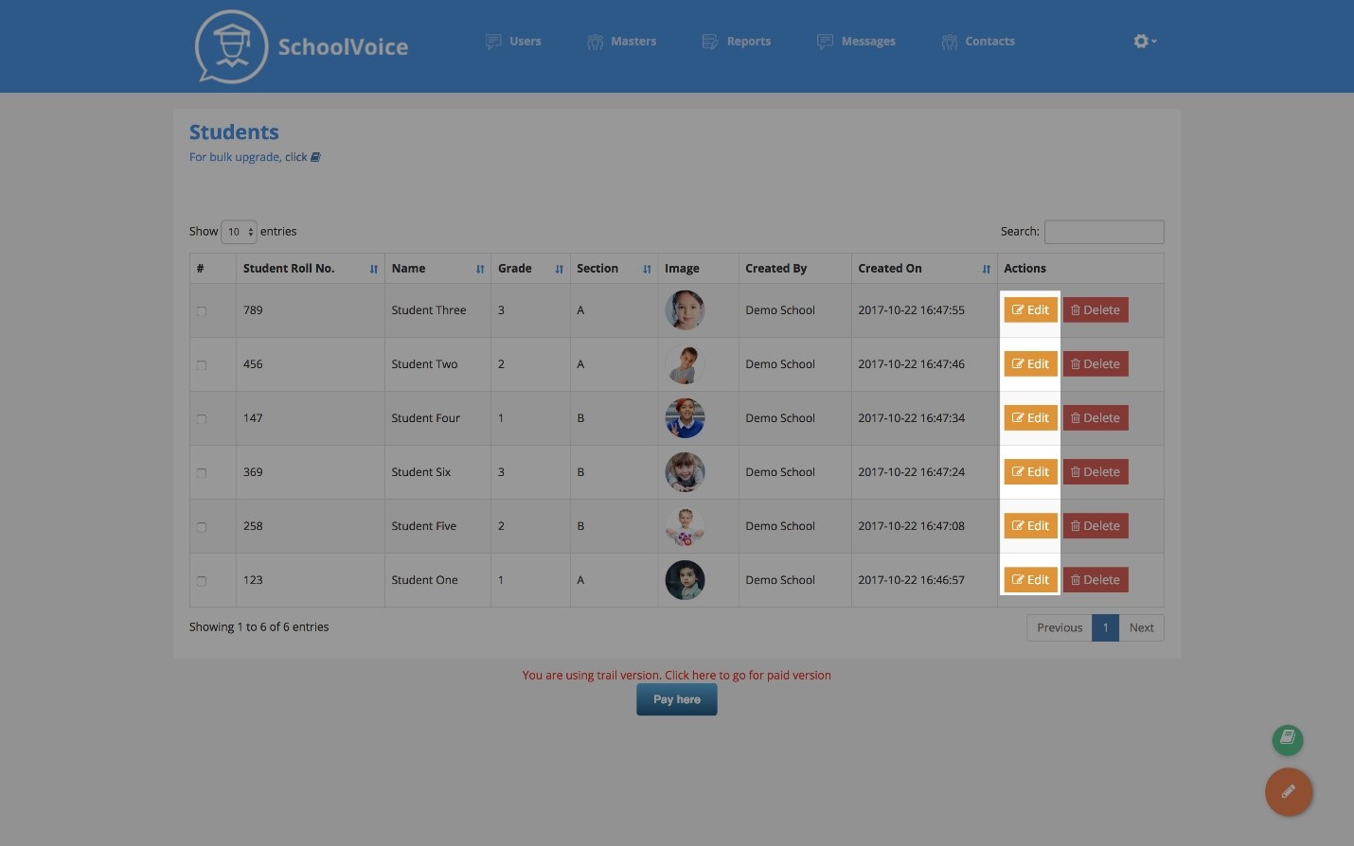Edit the Student Six record

pos(1030,472)
